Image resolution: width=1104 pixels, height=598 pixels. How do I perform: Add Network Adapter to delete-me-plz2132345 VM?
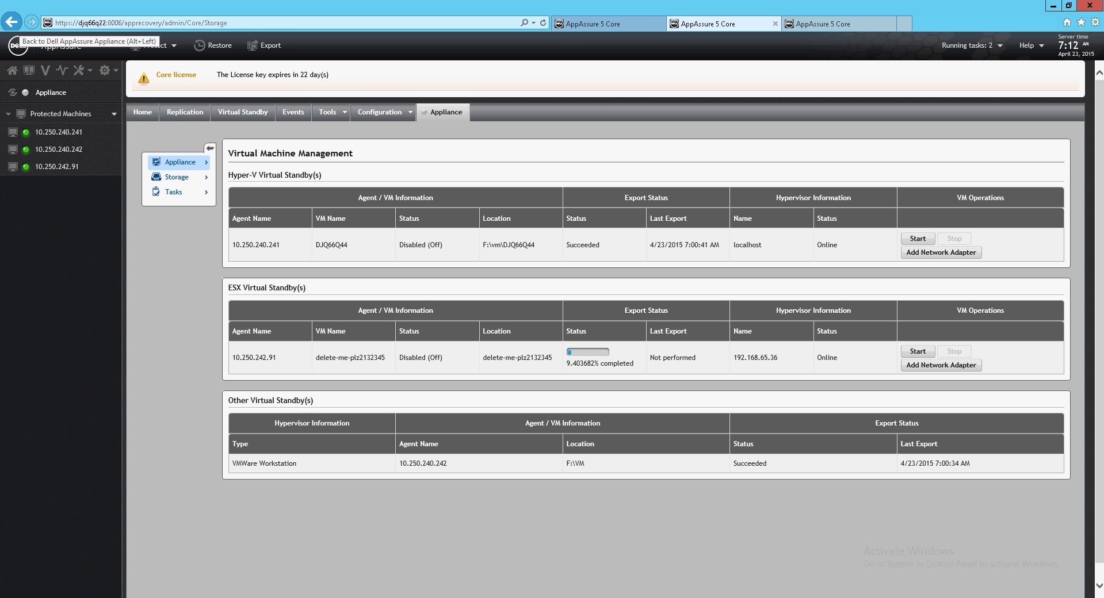[x=941, y=365]
